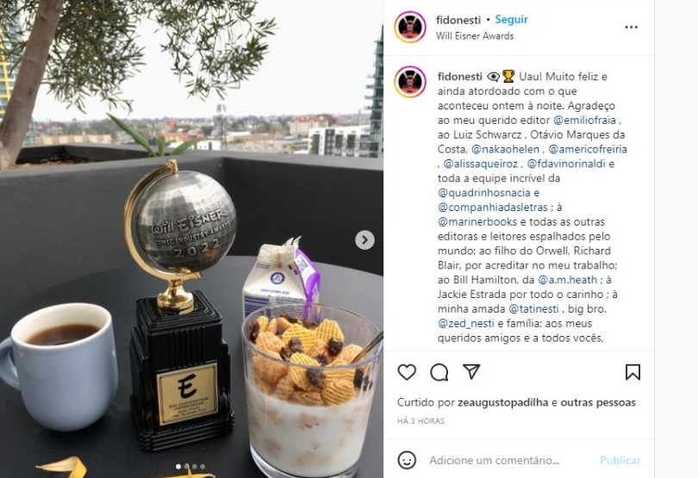The image size is (698, 478).
Task: Visit the @marinerbooks profile link
Action: (477, 221)
